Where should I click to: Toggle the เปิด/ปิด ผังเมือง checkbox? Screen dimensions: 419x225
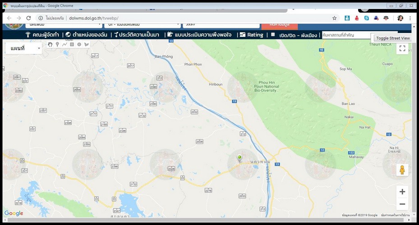273,34
